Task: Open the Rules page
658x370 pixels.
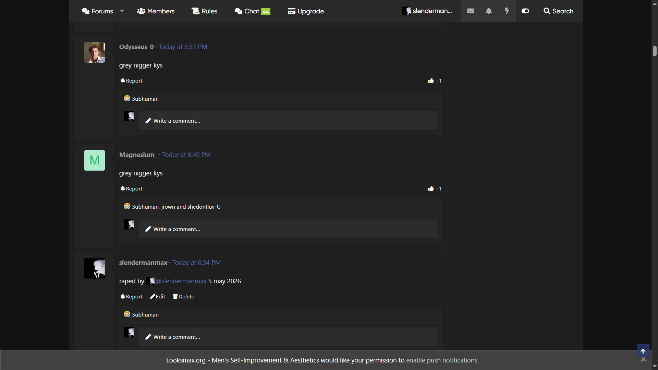Action: coord(204,11)
